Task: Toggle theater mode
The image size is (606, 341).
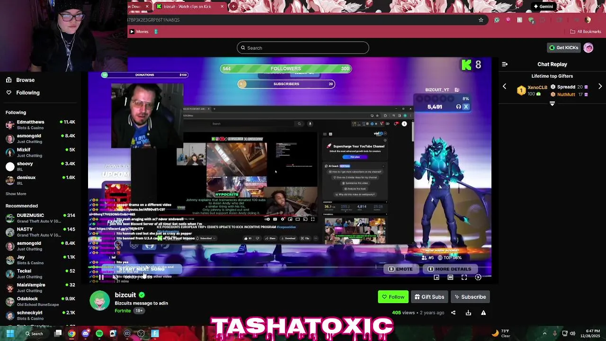Action: coord(450,278)
